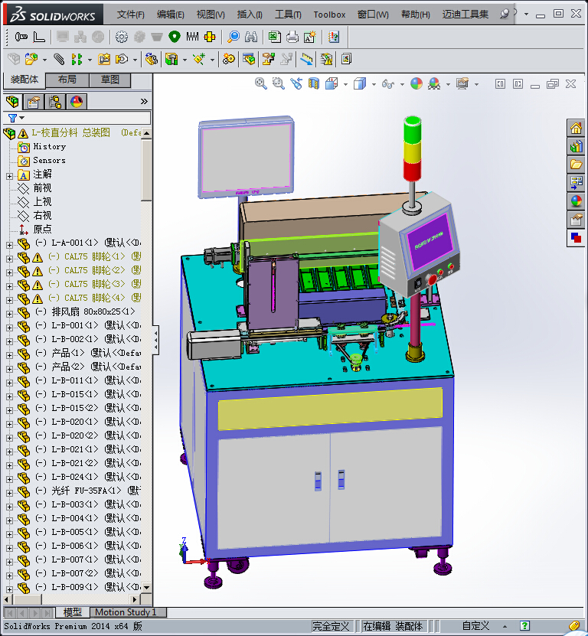The width and height of the screenshot is (588, 636).
Task: Click the help book icon with question mark
Action: coord(334,37)
